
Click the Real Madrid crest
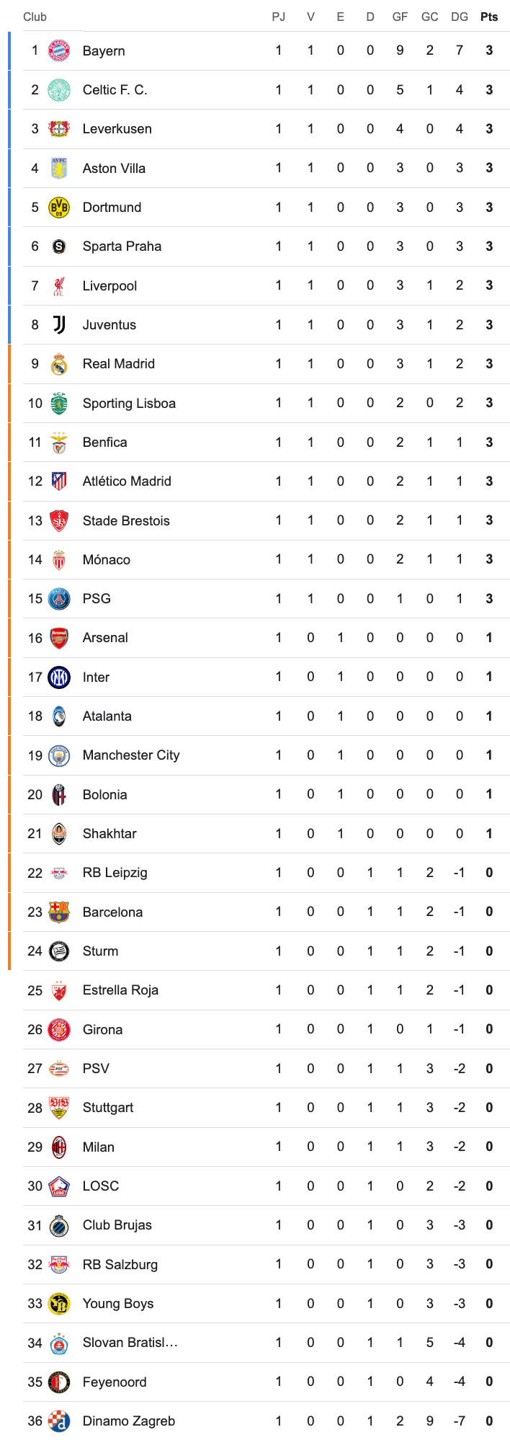(59, 364)
